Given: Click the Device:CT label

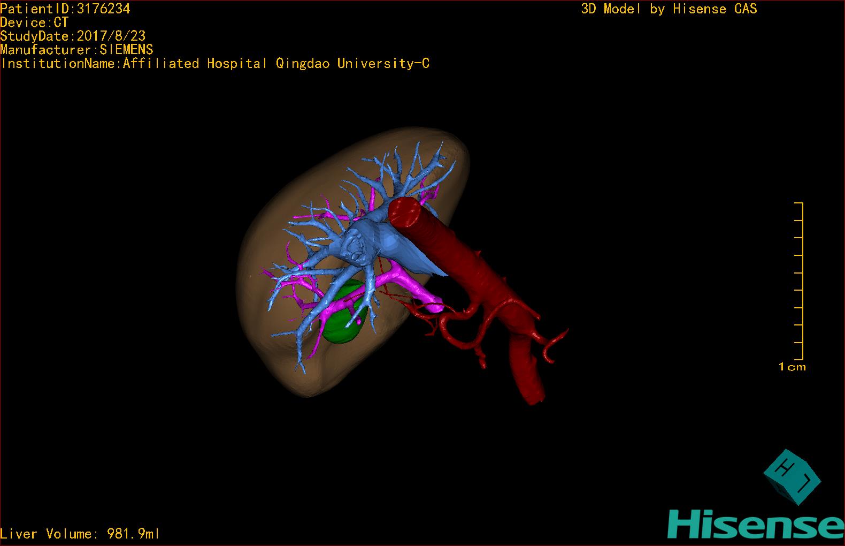Looking at the screenshot, I should coord(34,22).
